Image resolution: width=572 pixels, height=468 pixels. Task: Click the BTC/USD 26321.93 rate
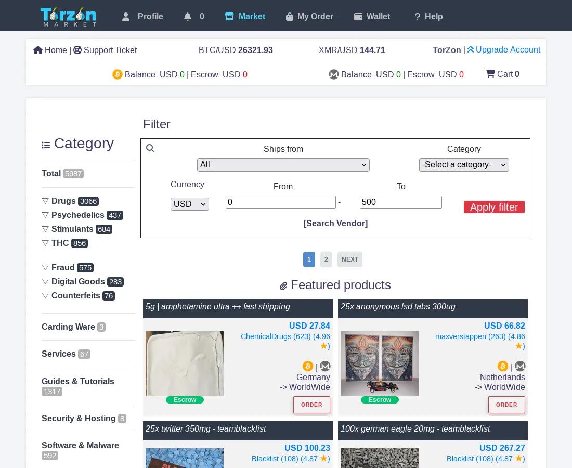point(236,50)
